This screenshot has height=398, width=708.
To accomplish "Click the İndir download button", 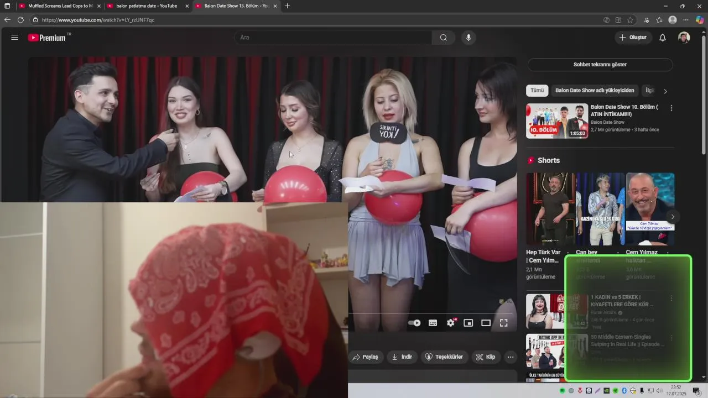I will pos(402,357).
